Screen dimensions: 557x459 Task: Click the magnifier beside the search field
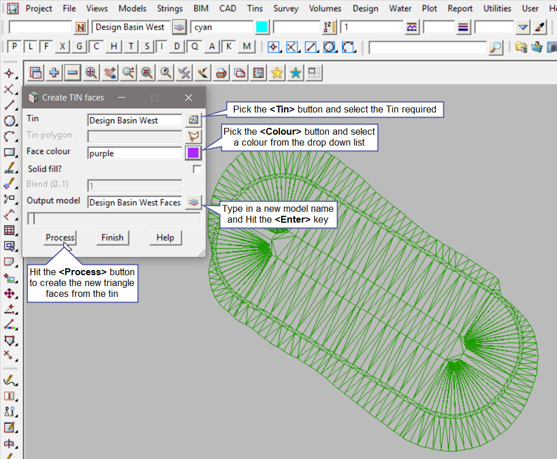(x=496, y=47)
